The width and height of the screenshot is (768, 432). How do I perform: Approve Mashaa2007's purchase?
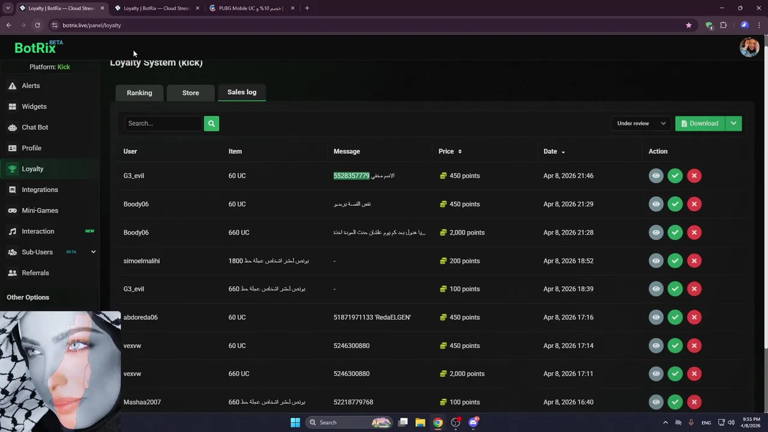tap(675, 402)
